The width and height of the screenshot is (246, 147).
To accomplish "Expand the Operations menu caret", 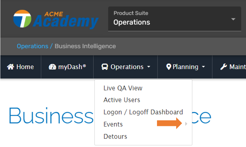I will [148, 67].
